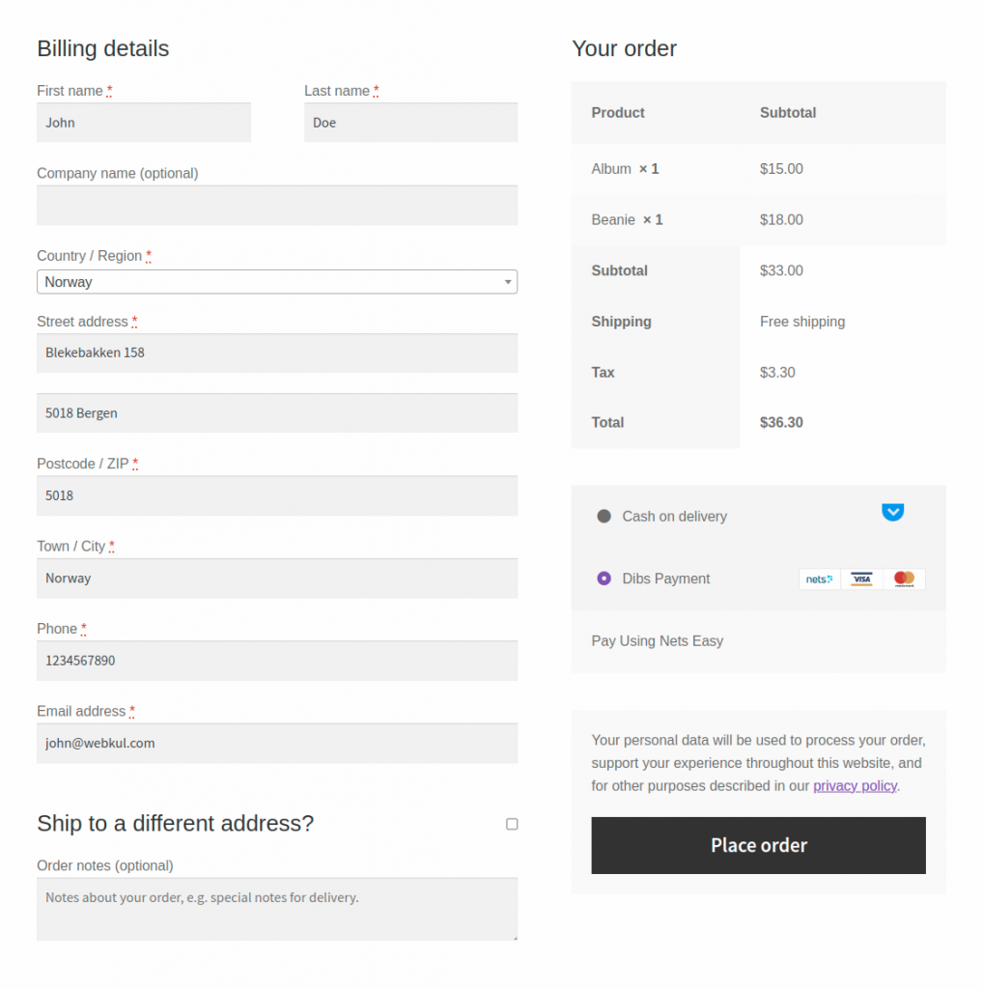Viewport: 983px width, 989px height.
Task: Click the Company name optional field
Action: 277,205
